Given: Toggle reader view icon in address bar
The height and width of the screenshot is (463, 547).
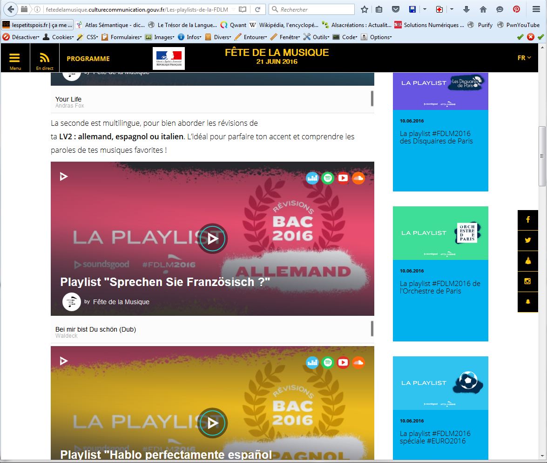Looking at the screenshot, I should 243,9.
